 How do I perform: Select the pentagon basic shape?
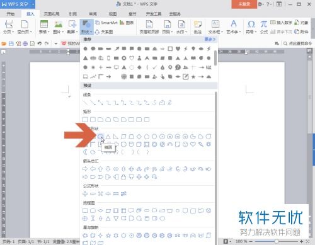point(147,137)
